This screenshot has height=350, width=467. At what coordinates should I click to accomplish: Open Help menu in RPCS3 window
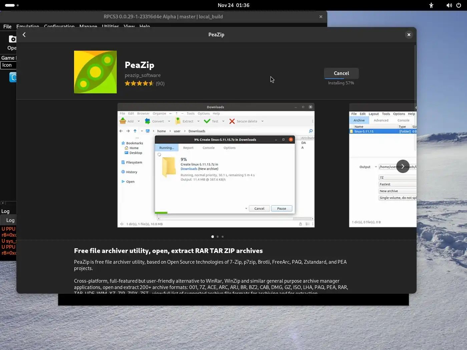(144, 26)
